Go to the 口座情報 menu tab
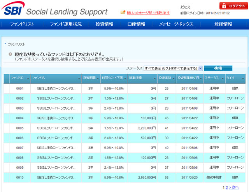The width and height of the screenshot is (249, 192). [137, 24]
